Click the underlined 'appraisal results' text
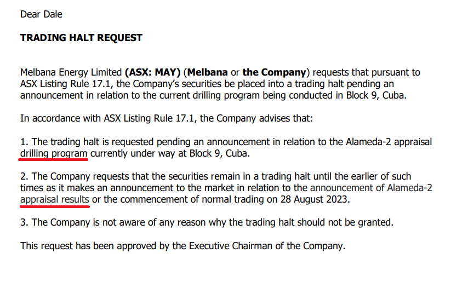The height and width of the screenshot is (282, 468). (x=55, y=199)
